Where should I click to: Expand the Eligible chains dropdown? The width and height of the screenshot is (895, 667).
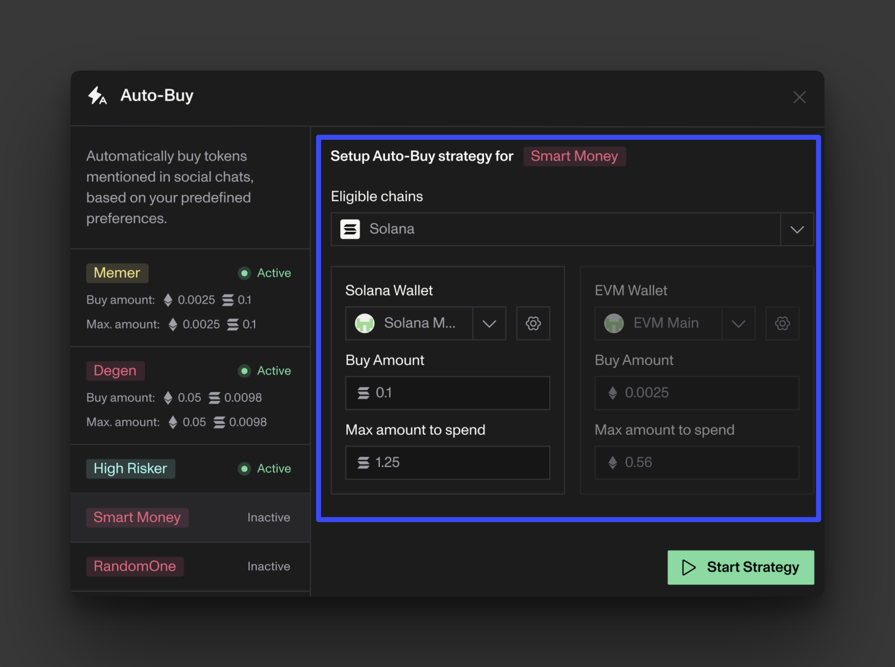797,230
